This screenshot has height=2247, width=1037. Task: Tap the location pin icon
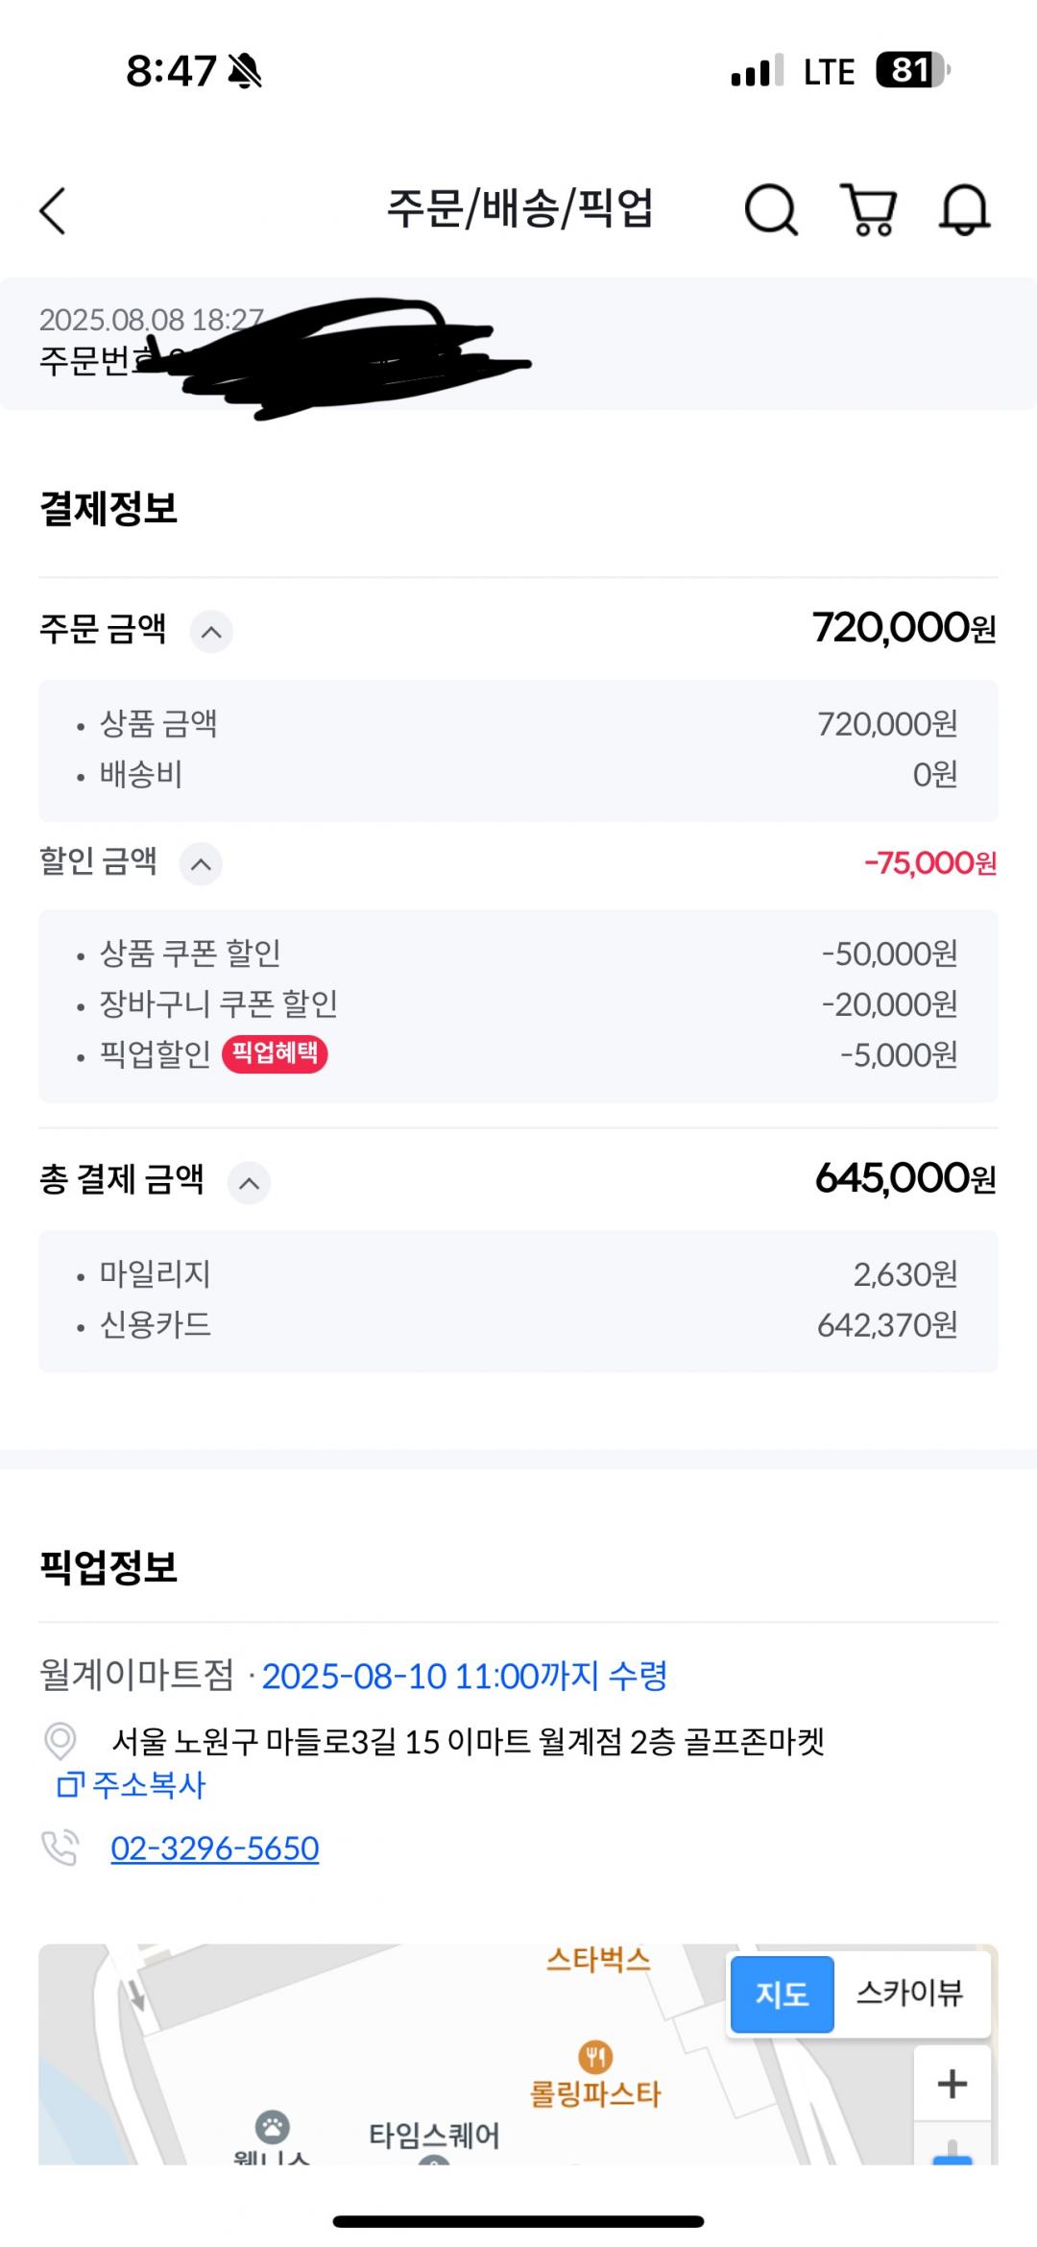point(60,1740)
